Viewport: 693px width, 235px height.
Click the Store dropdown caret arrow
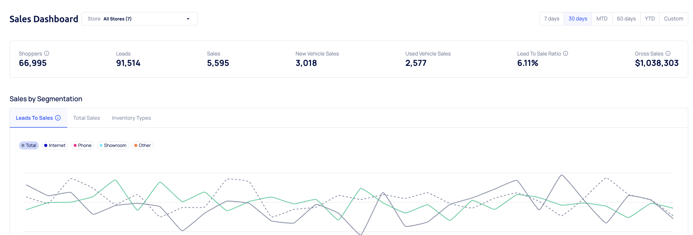click(188, 19)
